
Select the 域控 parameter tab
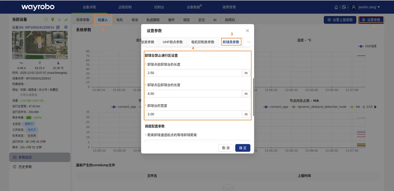click(x=187, y=20)
